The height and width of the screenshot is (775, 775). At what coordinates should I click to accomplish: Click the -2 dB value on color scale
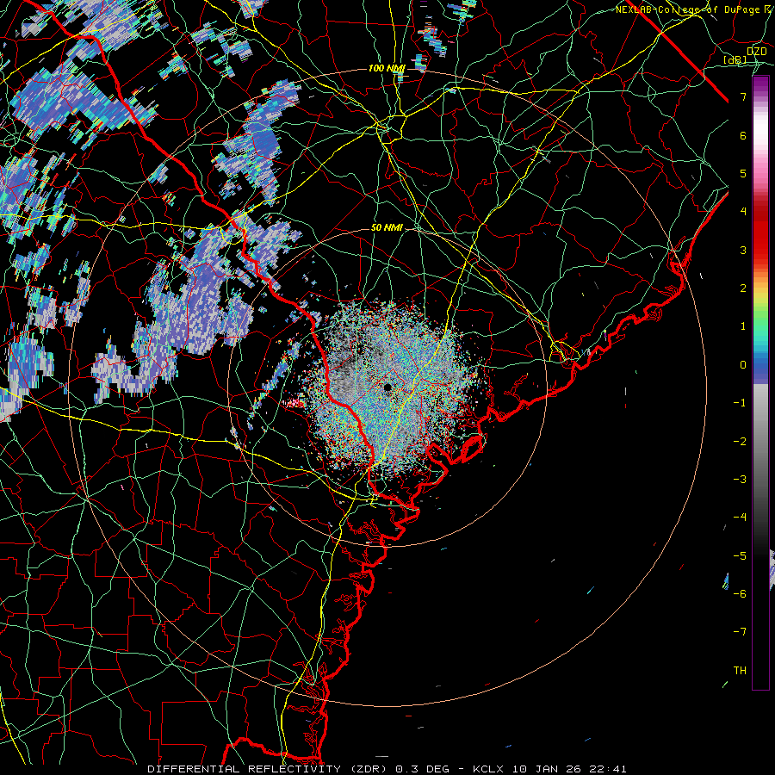coord(740,441)
